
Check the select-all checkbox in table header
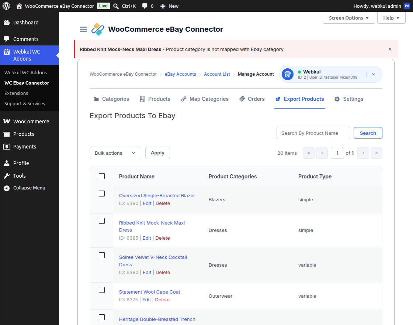102,176
